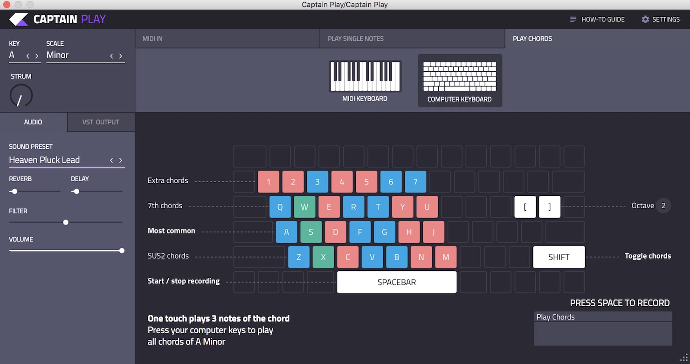Play most common chord key G
The image size is (690, 364).
pos(385,232)
